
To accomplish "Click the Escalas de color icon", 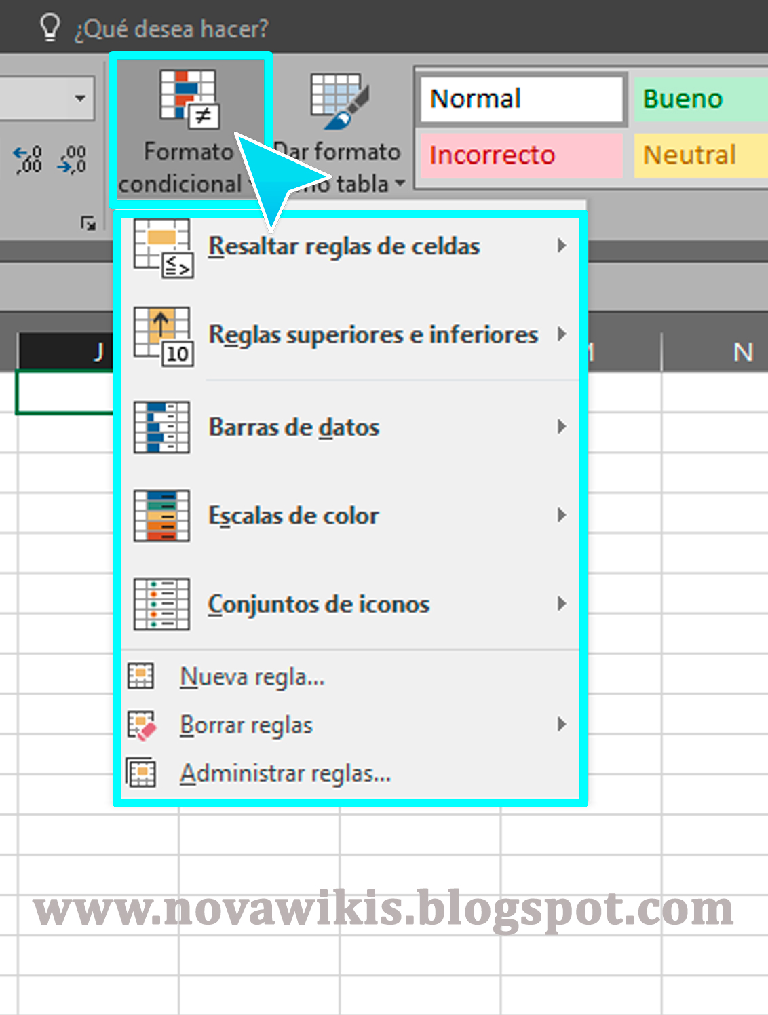I will pyautogui.click(x=163, y=516).
